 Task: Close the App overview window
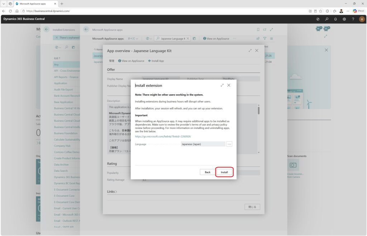click(257, 51)
